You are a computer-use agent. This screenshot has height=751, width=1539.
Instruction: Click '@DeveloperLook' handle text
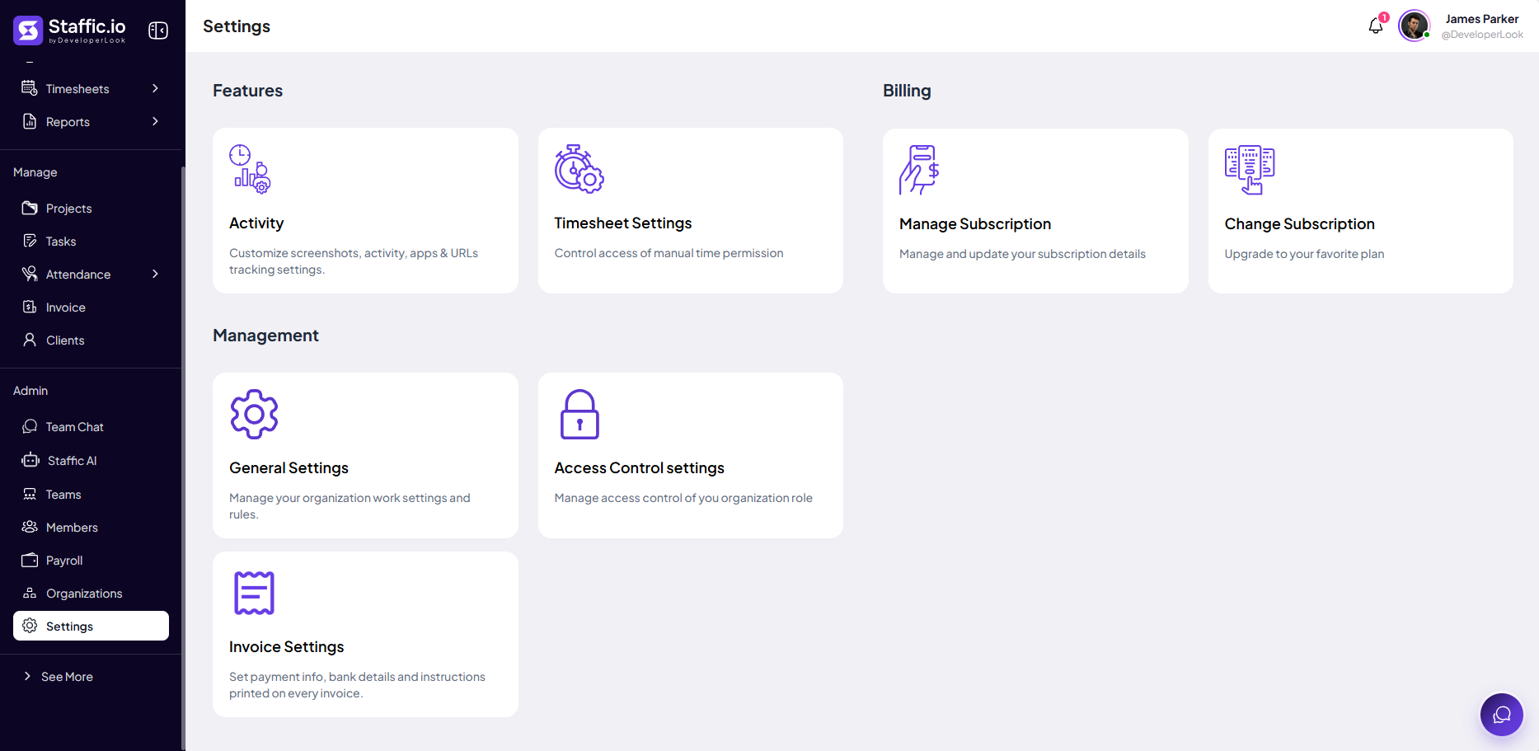click(x=1481, y=35)
